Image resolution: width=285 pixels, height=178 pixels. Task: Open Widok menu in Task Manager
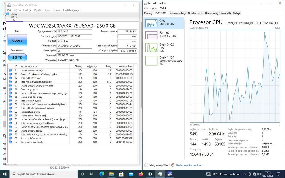pyautogui.click(x=163, y=8)
